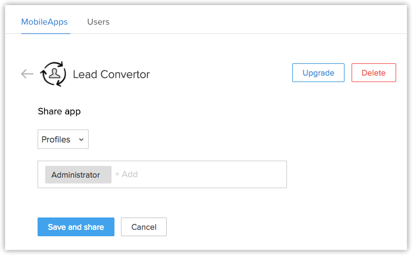Focus the share recipients field after Administrator
The width and height of the screenshot is (412, 255).
(176, 175)
